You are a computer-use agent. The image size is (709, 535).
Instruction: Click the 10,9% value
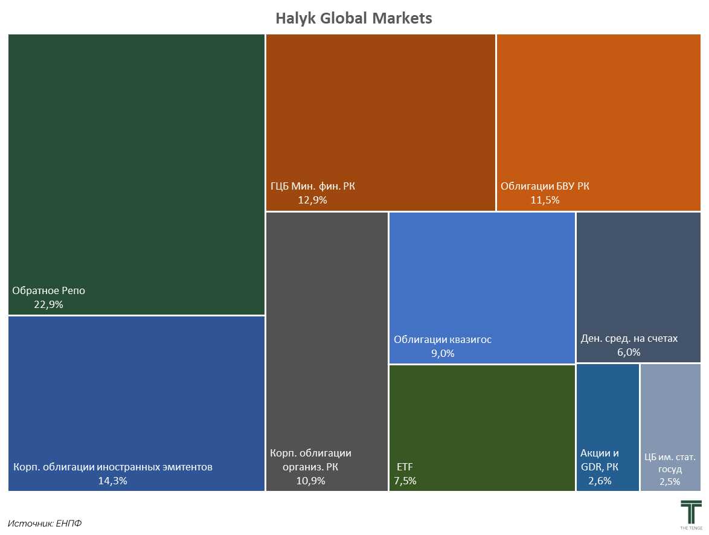310,481
